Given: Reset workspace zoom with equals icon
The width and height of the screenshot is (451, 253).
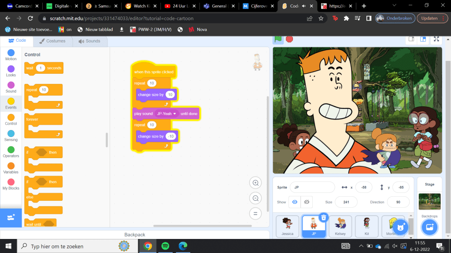Looking at the screenshot, I should tap(255, 214).
